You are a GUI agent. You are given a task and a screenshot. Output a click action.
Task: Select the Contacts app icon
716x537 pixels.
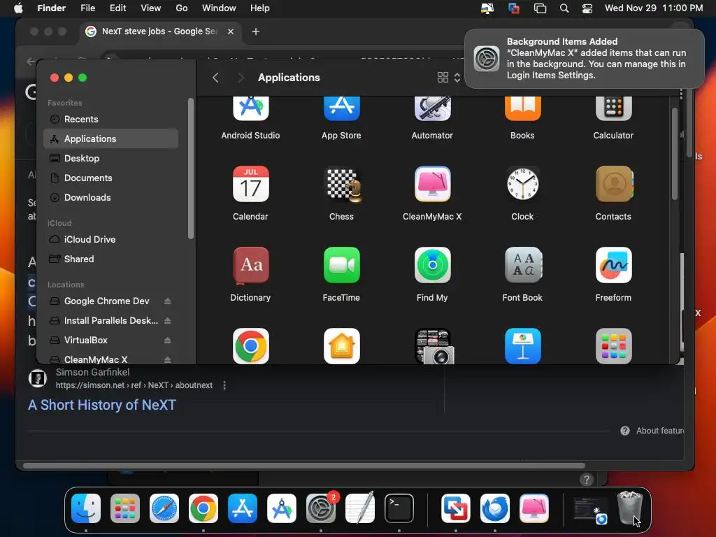(613, 184)
